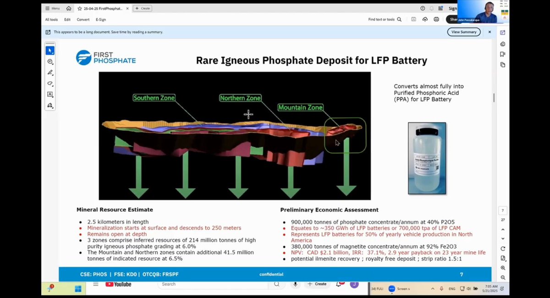Screen dimensions: 550x298
Task: Go to the Acrobat Home icon
Action: 69,8
